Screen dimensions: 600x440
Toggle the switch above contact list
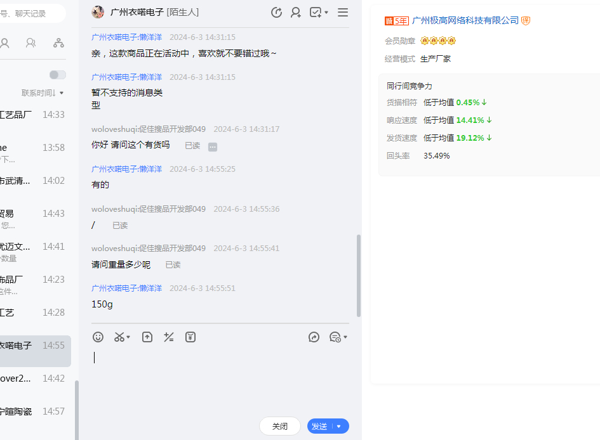(58, 75)
